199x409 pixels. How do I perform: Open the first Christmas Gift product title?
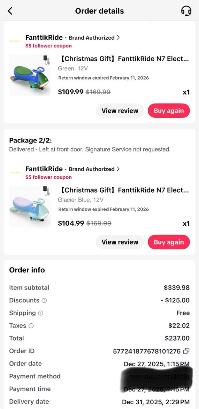tap(124, 59)
